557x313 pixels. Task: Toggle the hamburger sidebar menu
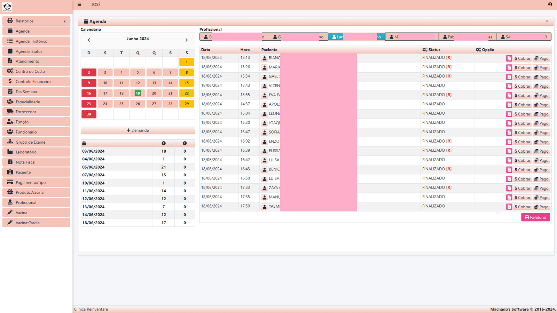pos(79,5)
